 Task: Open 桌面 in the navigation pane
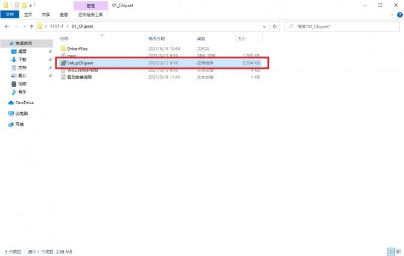[22, 51]
